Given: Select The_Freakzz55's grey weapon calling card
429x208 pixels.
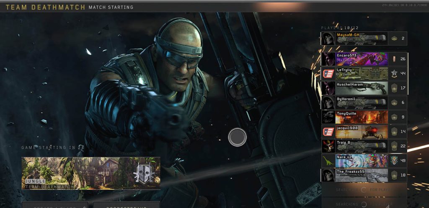Looking at the screenshot, I should (x=362, y=175).
